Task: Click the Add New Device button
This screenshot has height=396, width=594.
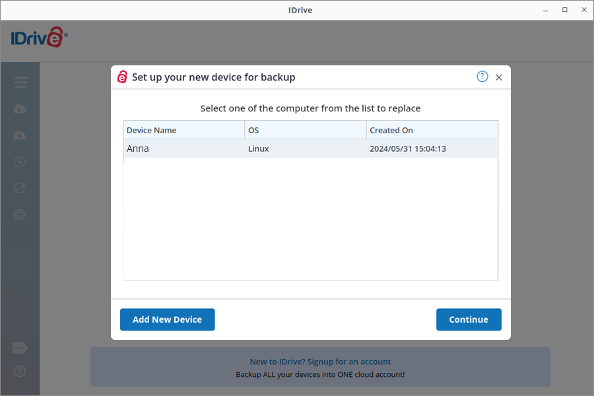Action: pos(167,319)
